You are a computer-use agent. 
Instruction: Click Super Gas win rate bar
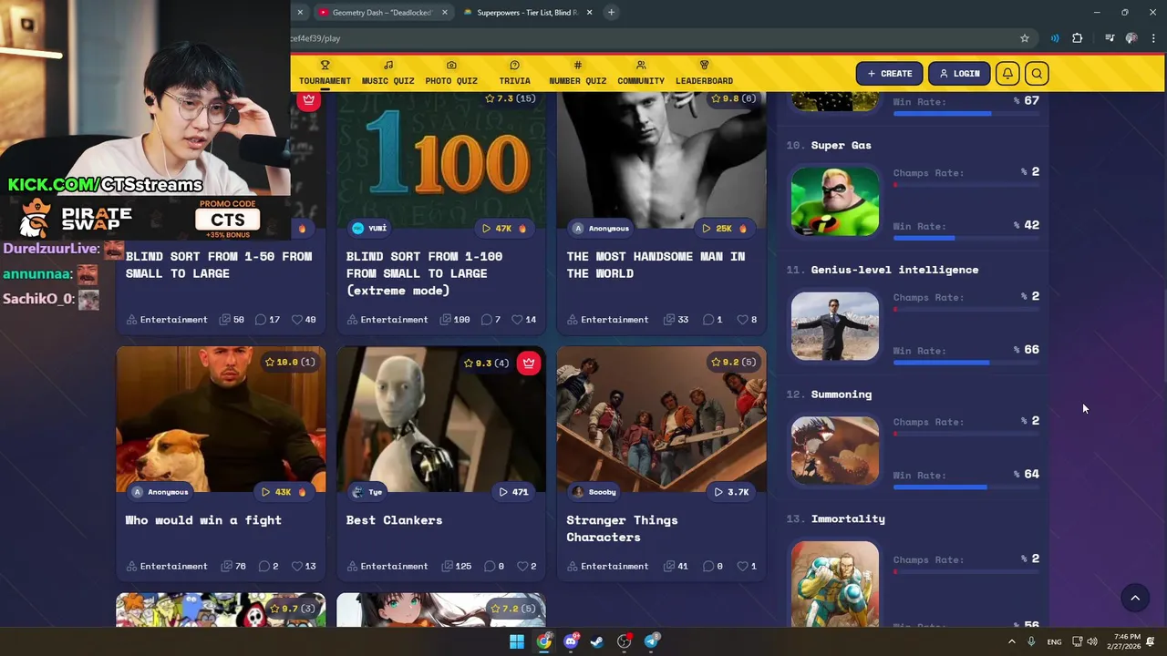point(966,238)
